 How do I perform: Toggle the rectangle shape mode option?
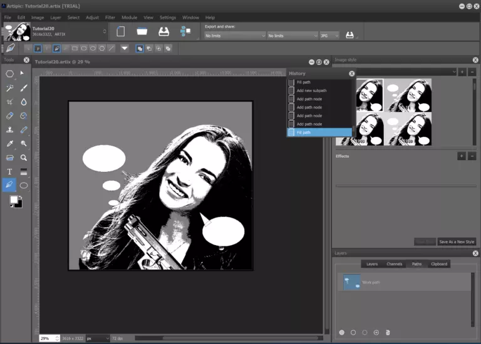click(75, 48)
